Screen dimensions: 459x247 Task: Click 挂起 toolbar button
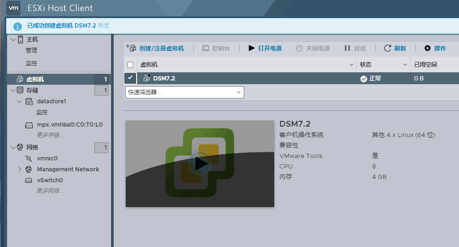[x=360, y=48]
